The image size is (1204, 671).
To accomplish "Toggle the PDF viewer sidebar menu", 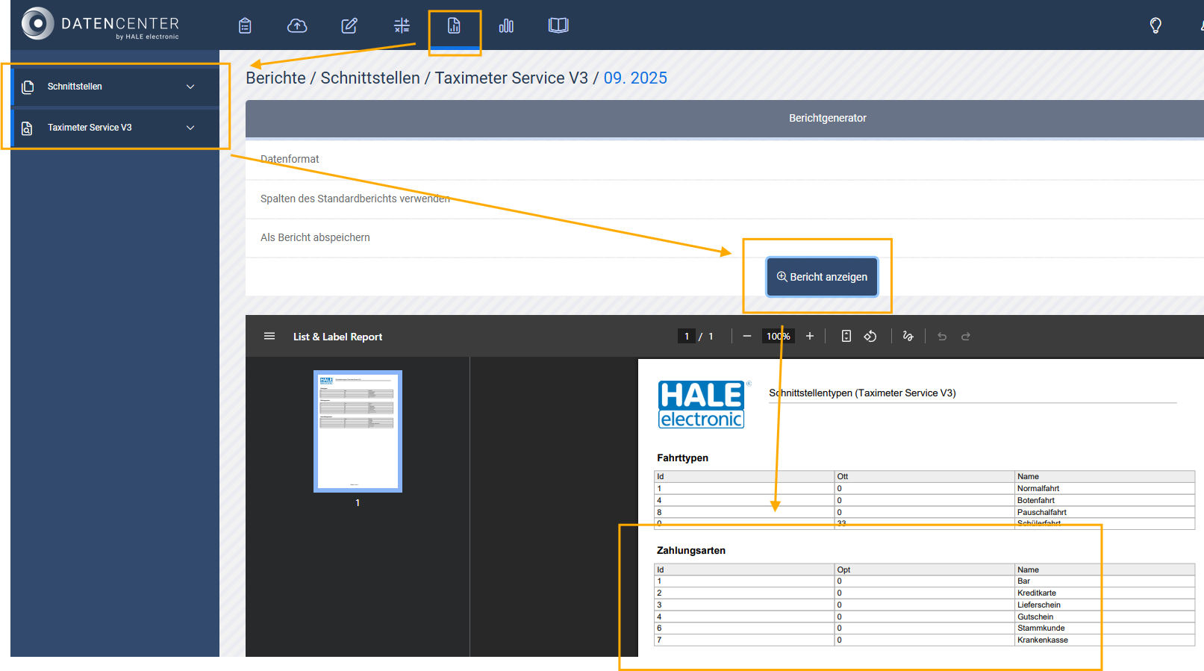I will pyautogui.click(x=269, y=337).
